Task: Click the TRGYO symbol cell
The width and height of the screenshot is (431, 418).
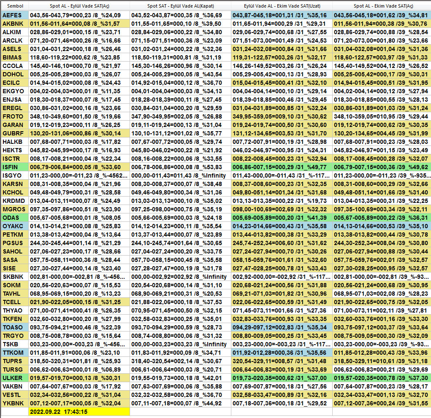Action: pos(15,336)
